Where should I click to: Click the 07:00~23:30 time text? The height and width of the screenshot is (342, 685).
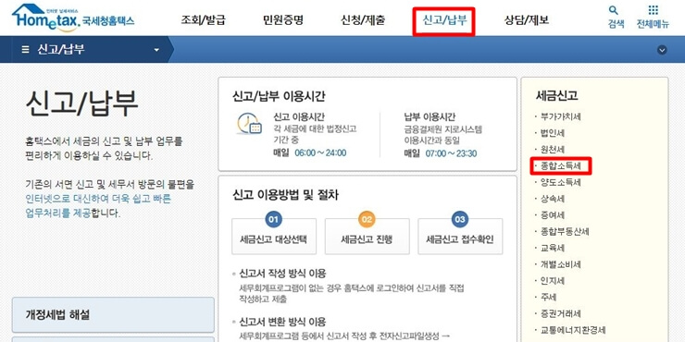451,153
